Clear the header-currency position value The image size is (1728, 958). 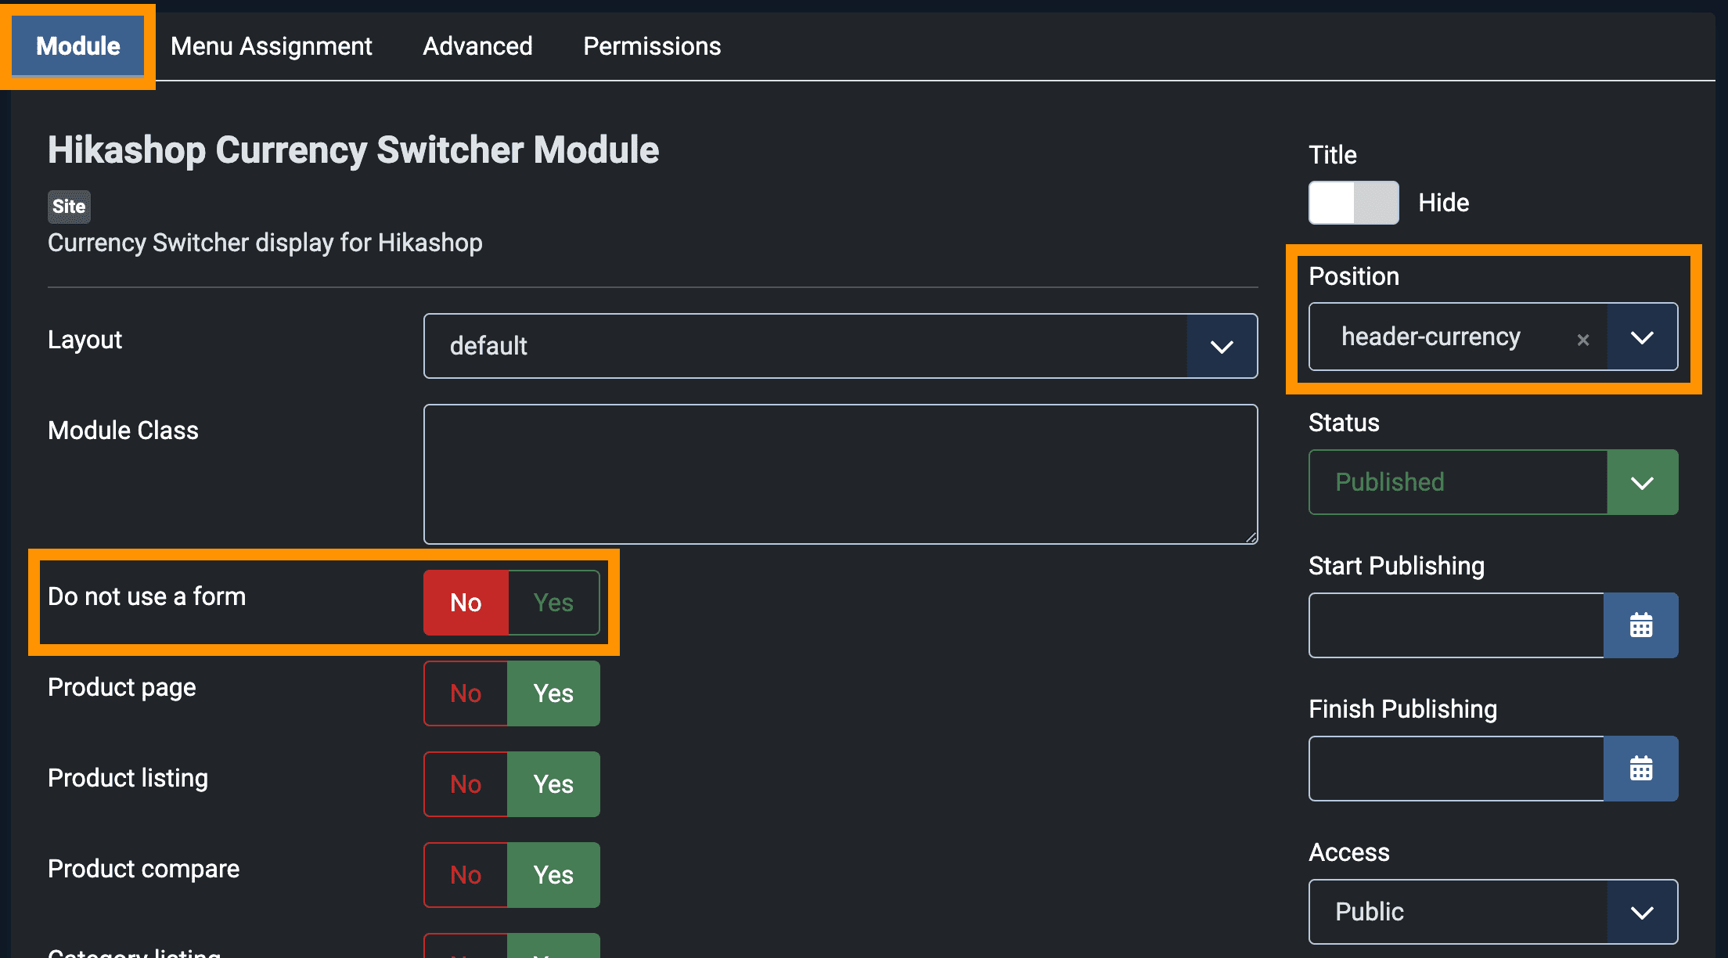[x=1582, y=340]
